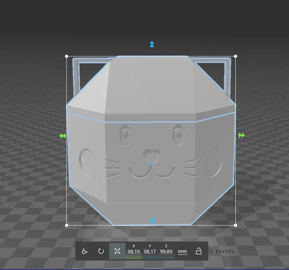The width and height of the screenshot is (289, 270).
Task: Click the blue center point on the model
Action: 150,165
